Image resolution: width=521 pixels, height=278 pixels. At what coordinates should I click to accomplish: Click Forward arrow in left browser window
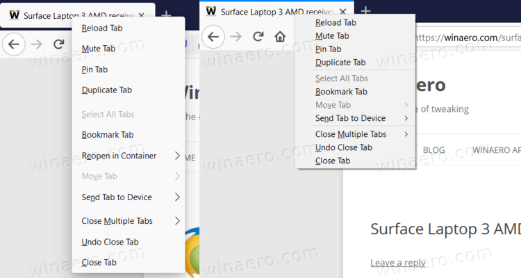click(37, 44)
